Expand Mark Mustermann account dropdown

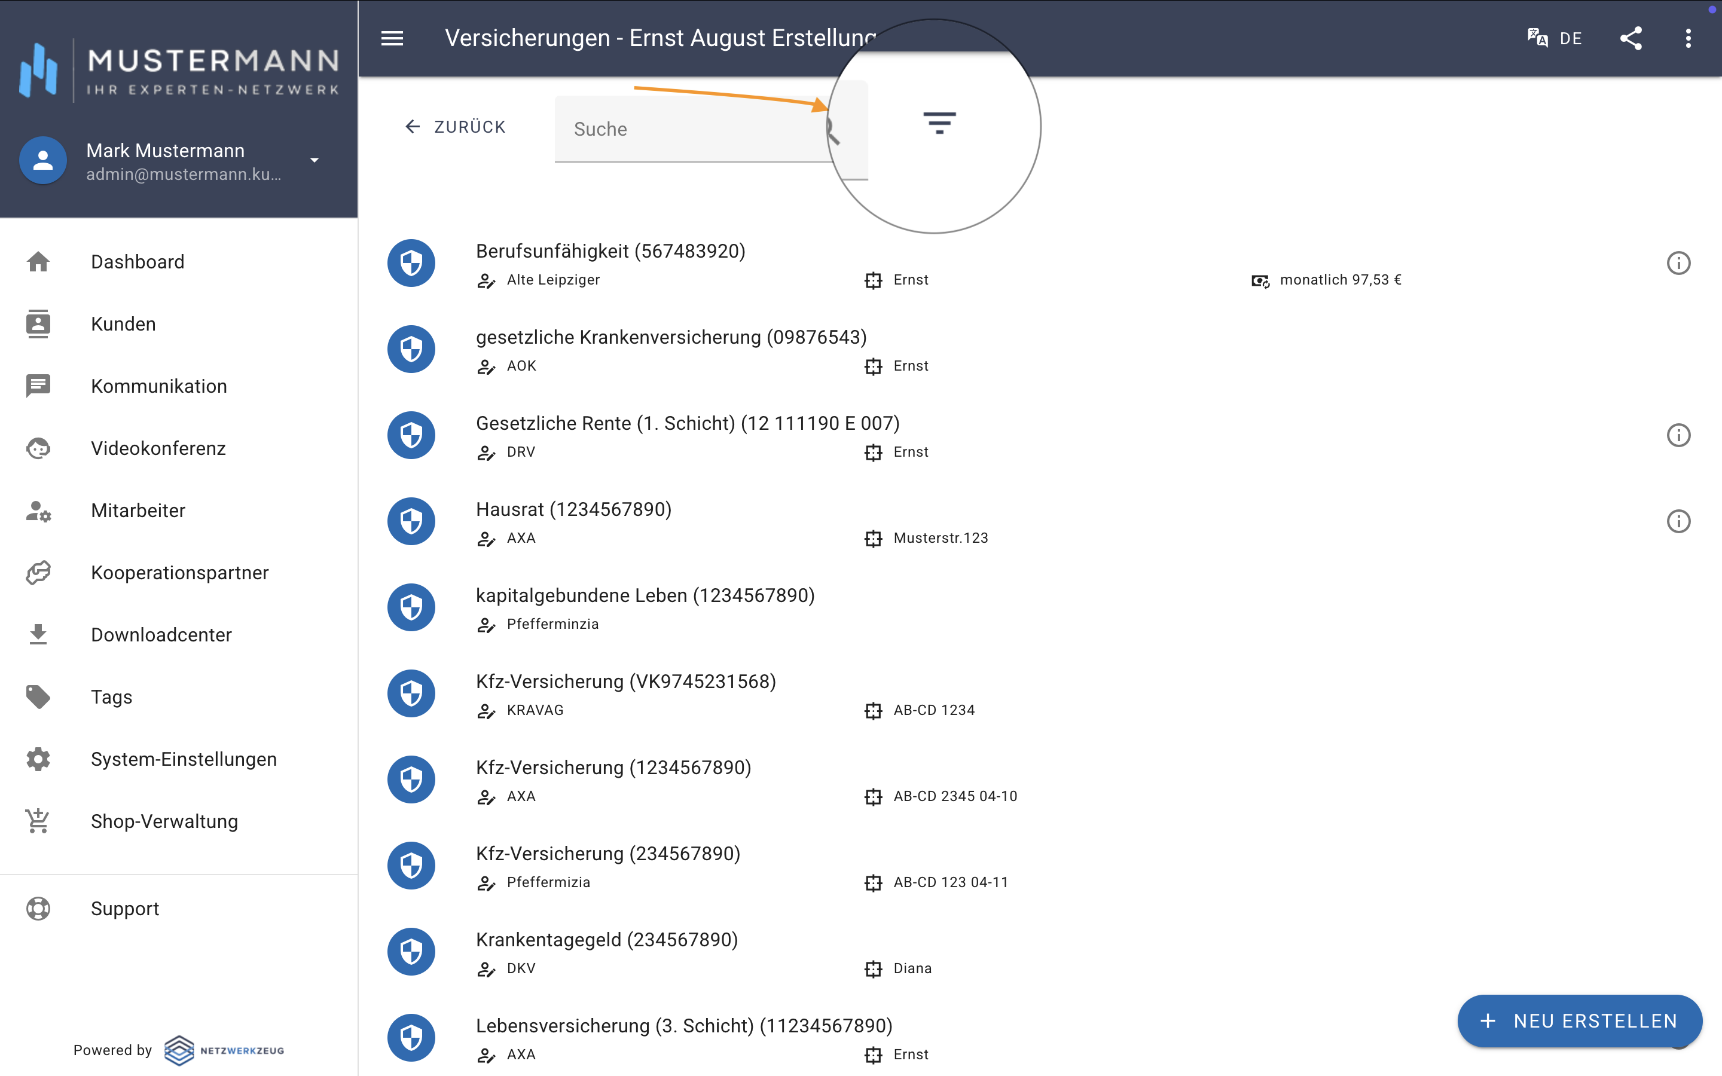315,160
